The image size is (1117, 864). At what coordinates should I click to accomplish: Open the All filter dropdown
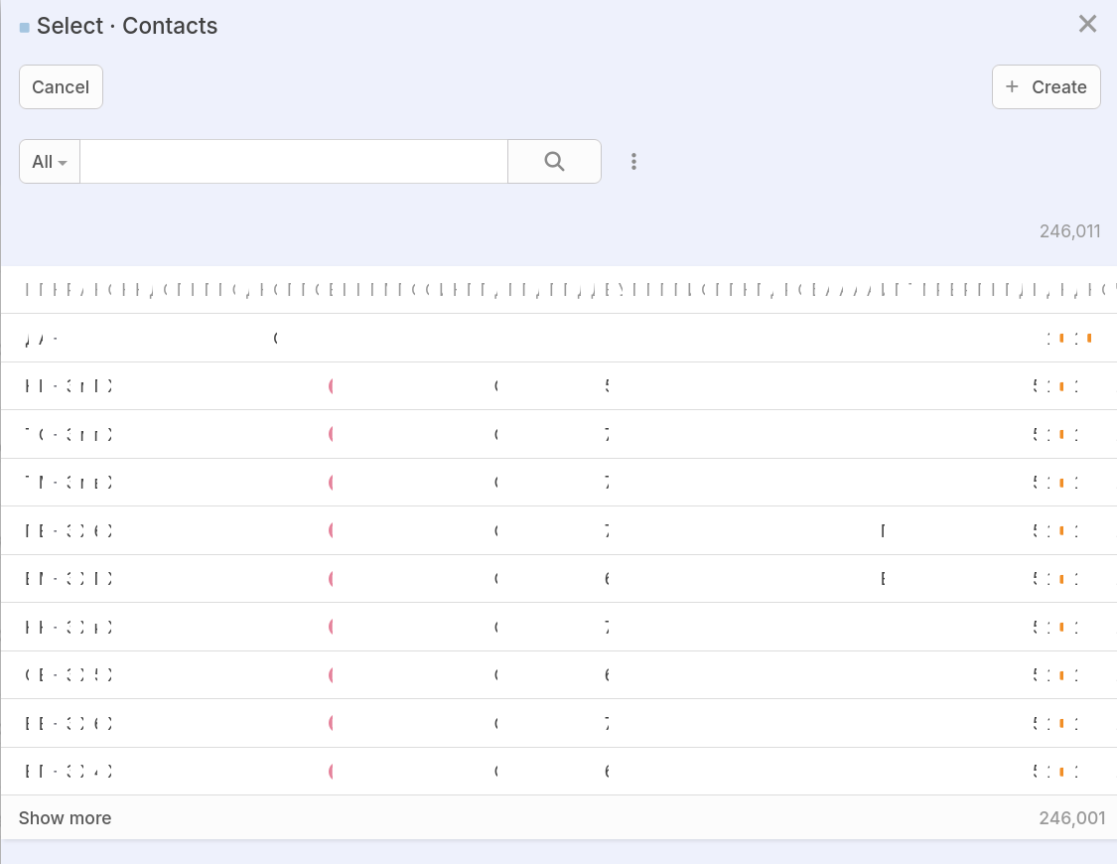(x=49, y=162)
